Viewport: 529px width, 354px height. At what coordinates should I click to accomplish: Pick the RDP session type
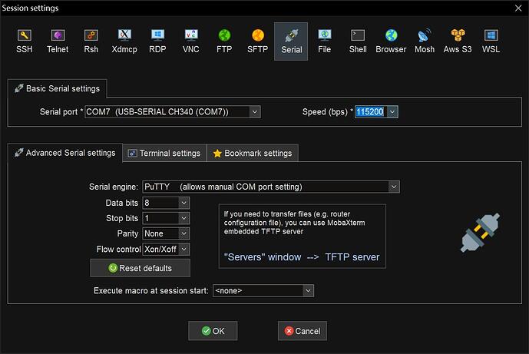(x=157, y=41)
